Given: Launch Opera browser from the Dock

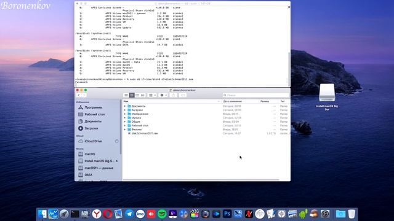Looking at the screenshot, I should [108, 214].
